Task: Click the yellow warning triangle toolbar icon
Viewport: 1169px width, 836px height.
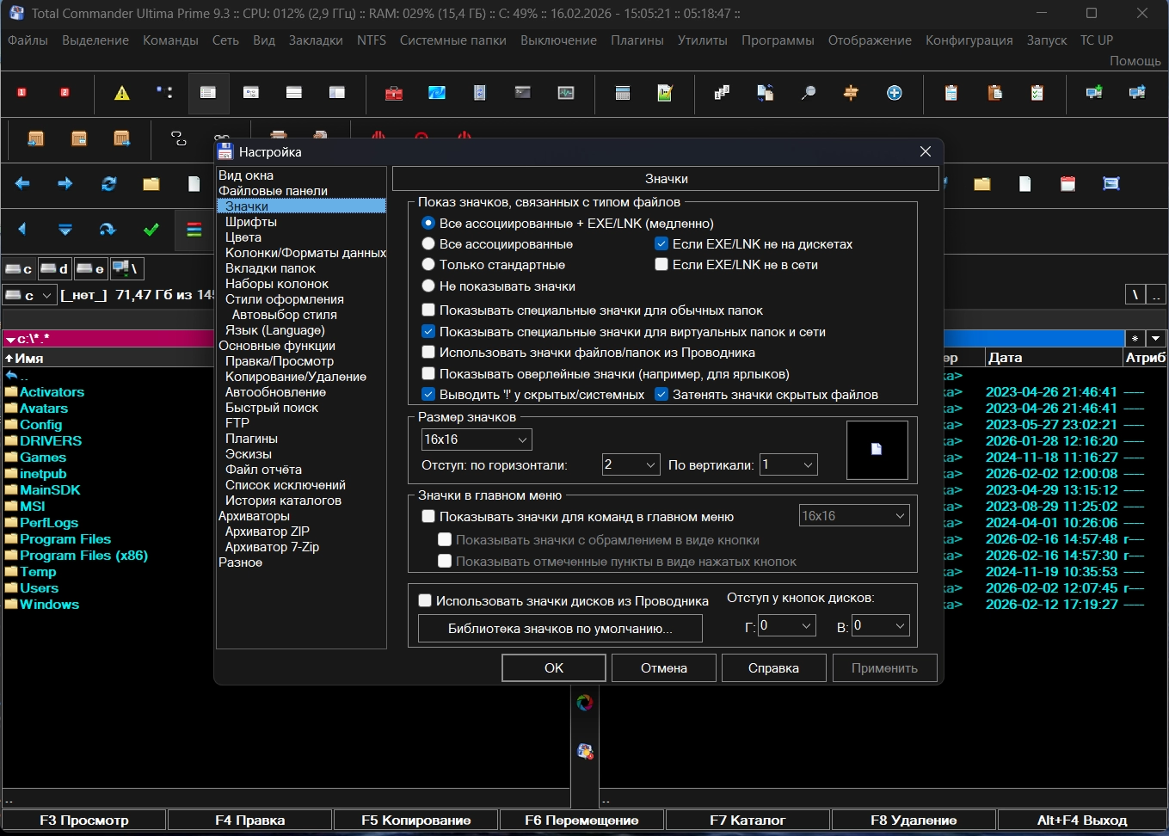Action: (x=122, y=93)
